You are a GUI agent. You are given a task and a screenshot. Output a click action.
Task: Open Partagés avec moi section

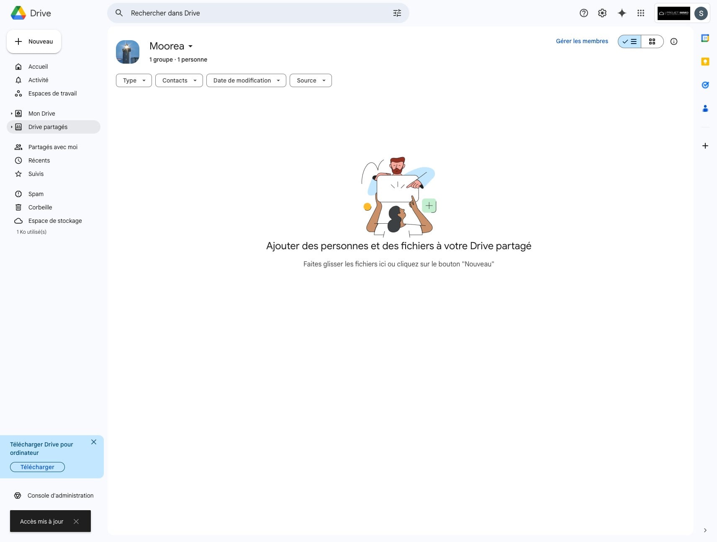click(x=53, y=147)
